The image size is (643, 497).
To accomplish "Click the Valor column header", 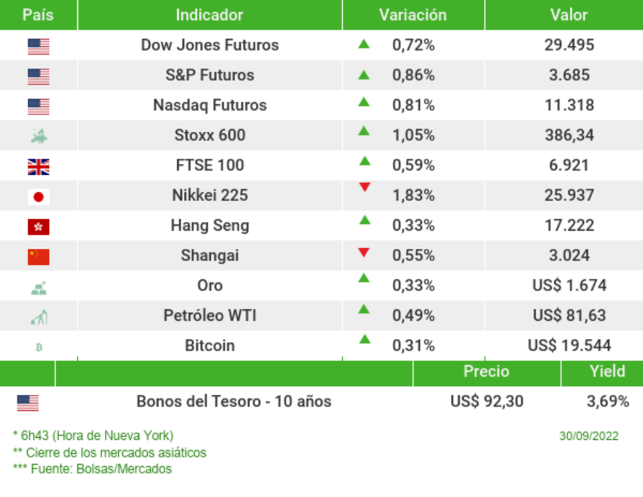I will point(569,15).
